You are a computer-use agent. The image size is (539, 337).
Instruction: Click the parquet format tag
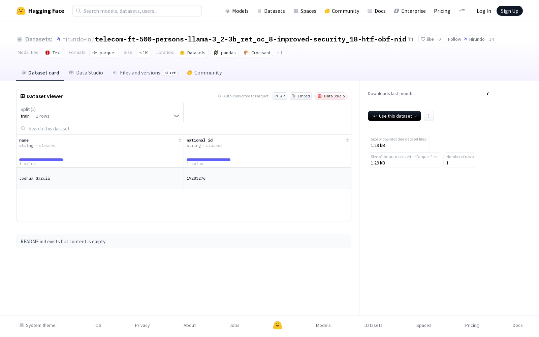(104, 53)
